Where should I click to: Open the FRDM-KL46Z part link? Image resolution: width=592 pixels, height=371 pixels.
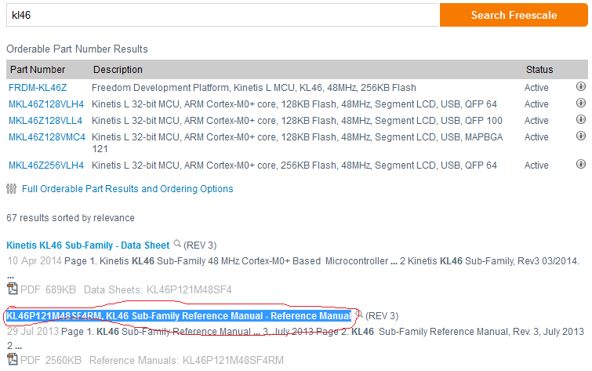pyautogui.click(x=38, y=88)
